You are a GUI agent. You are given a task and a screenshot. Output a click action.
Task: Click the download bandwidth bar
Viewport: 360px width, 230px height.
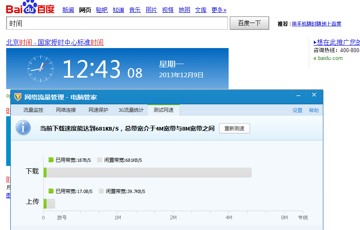tap(147, 172)
